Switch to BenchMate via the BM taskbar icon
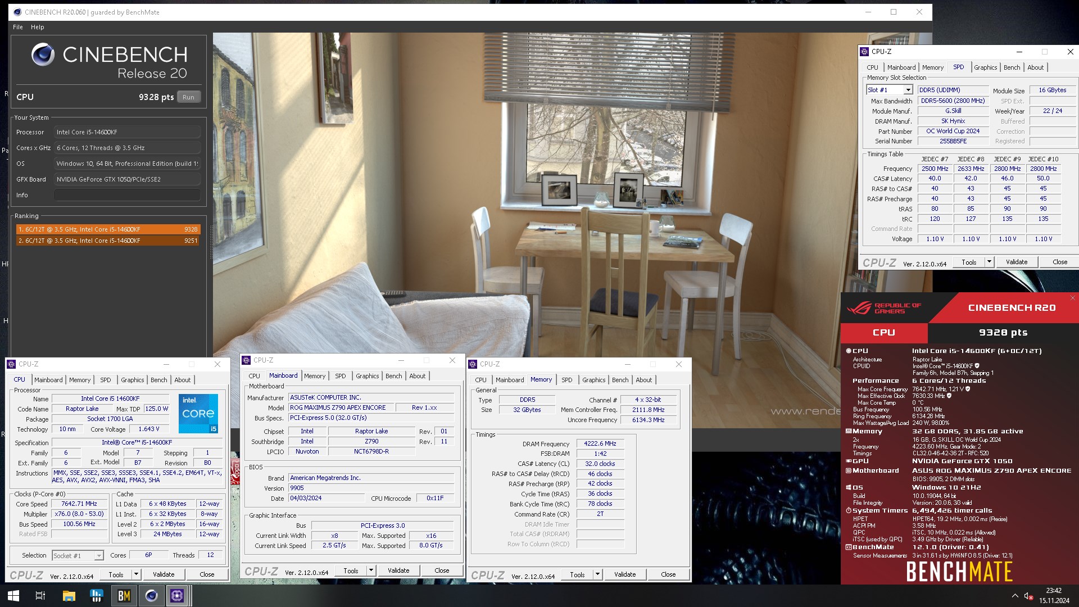 tap(124, 596)
